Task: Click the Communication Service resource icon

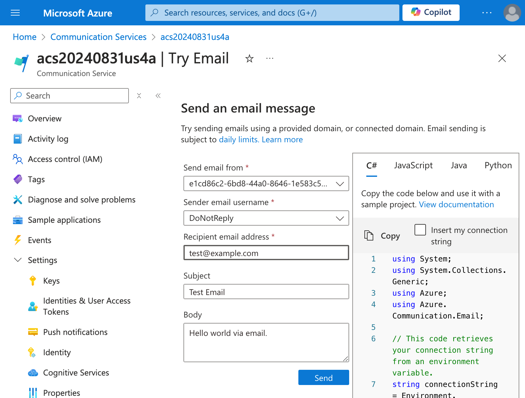Action: point(22,63)
